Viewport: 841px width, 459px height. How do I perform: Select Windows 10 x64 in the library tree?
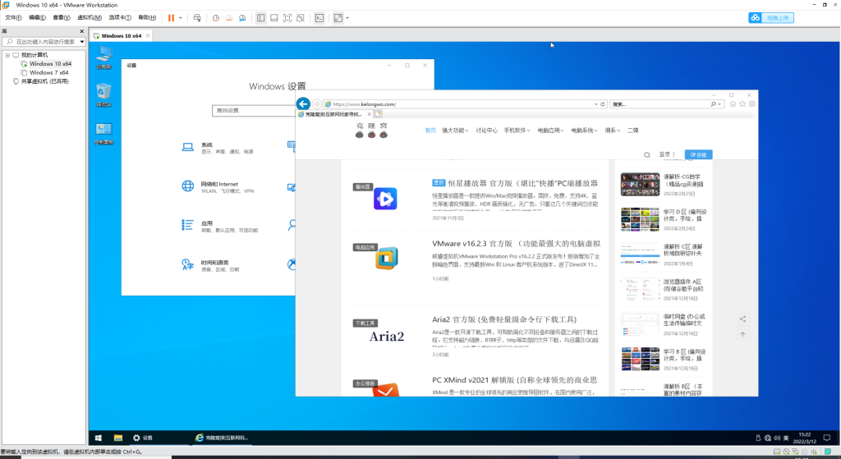pos(50,64)
